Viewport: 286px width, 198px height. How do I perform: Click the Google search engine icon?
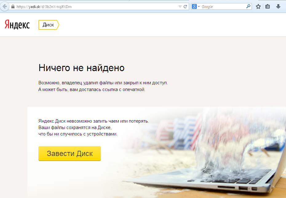pyautogui.click(x=194, y=6)
